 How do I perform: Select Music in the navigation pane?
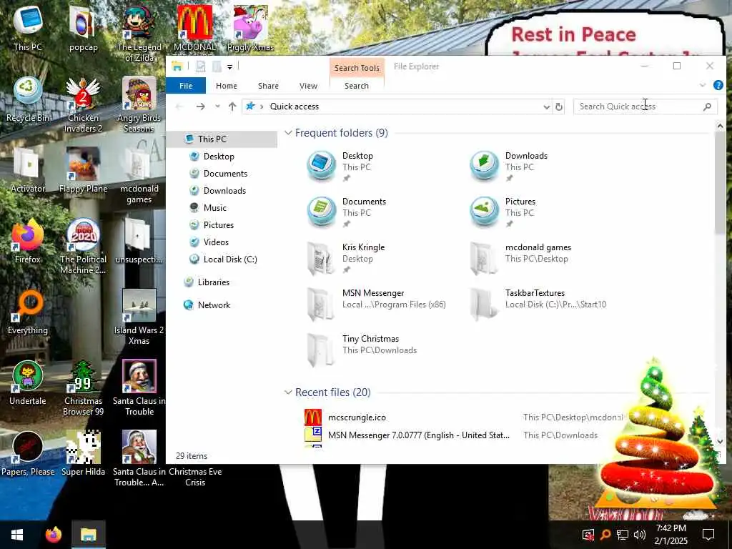click(214, 208)
